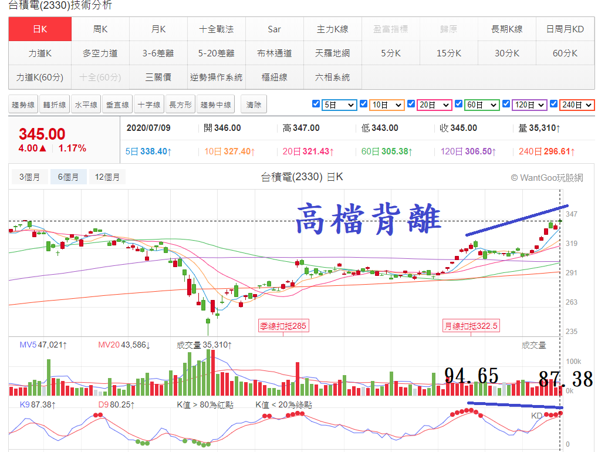The width and height of the screenshot is (598, 452).
Task: Click the 5日 338.40 average value
Action: pyautogui.click(x=148, y=151)
